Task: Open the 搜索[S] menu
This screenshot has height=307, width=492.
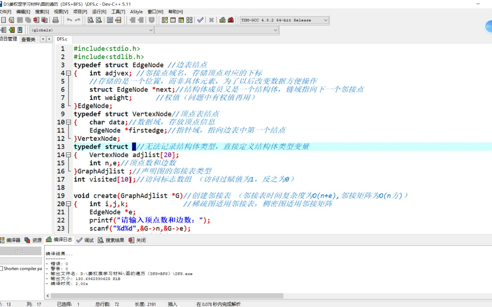Action: [x=42, y=12]
